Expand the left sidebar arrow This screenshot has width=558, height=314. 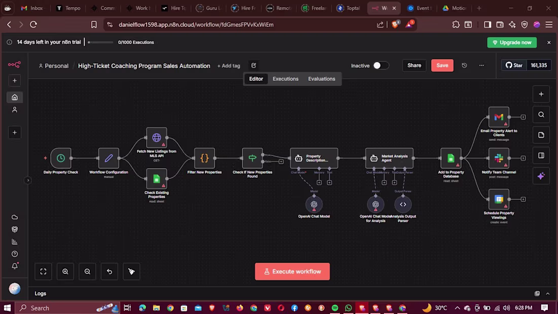tap(28, 180)
